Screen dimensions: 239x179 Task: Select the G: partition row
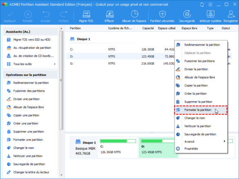click(x=121, y=64)
